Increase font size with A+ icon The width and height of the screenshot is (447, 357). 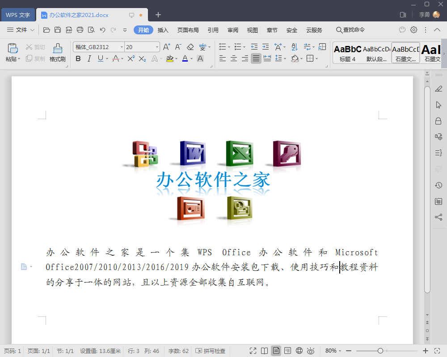pyautogui.click(x=167, y=47)
